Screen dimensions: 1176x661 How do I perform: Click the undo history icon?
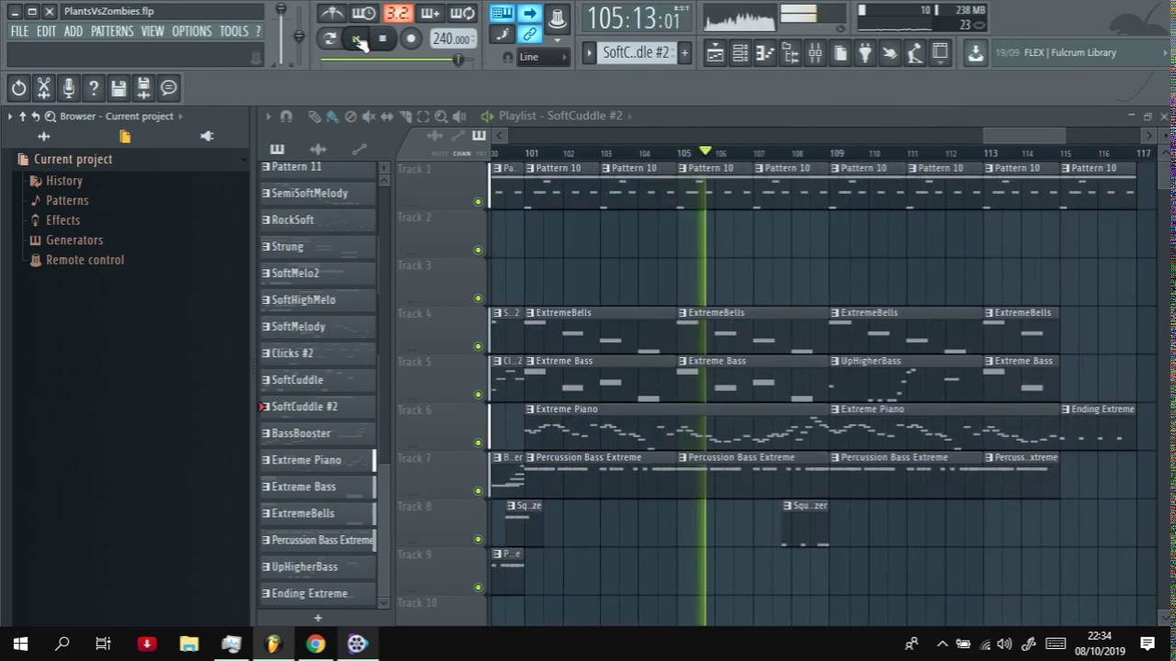[18, 88]
